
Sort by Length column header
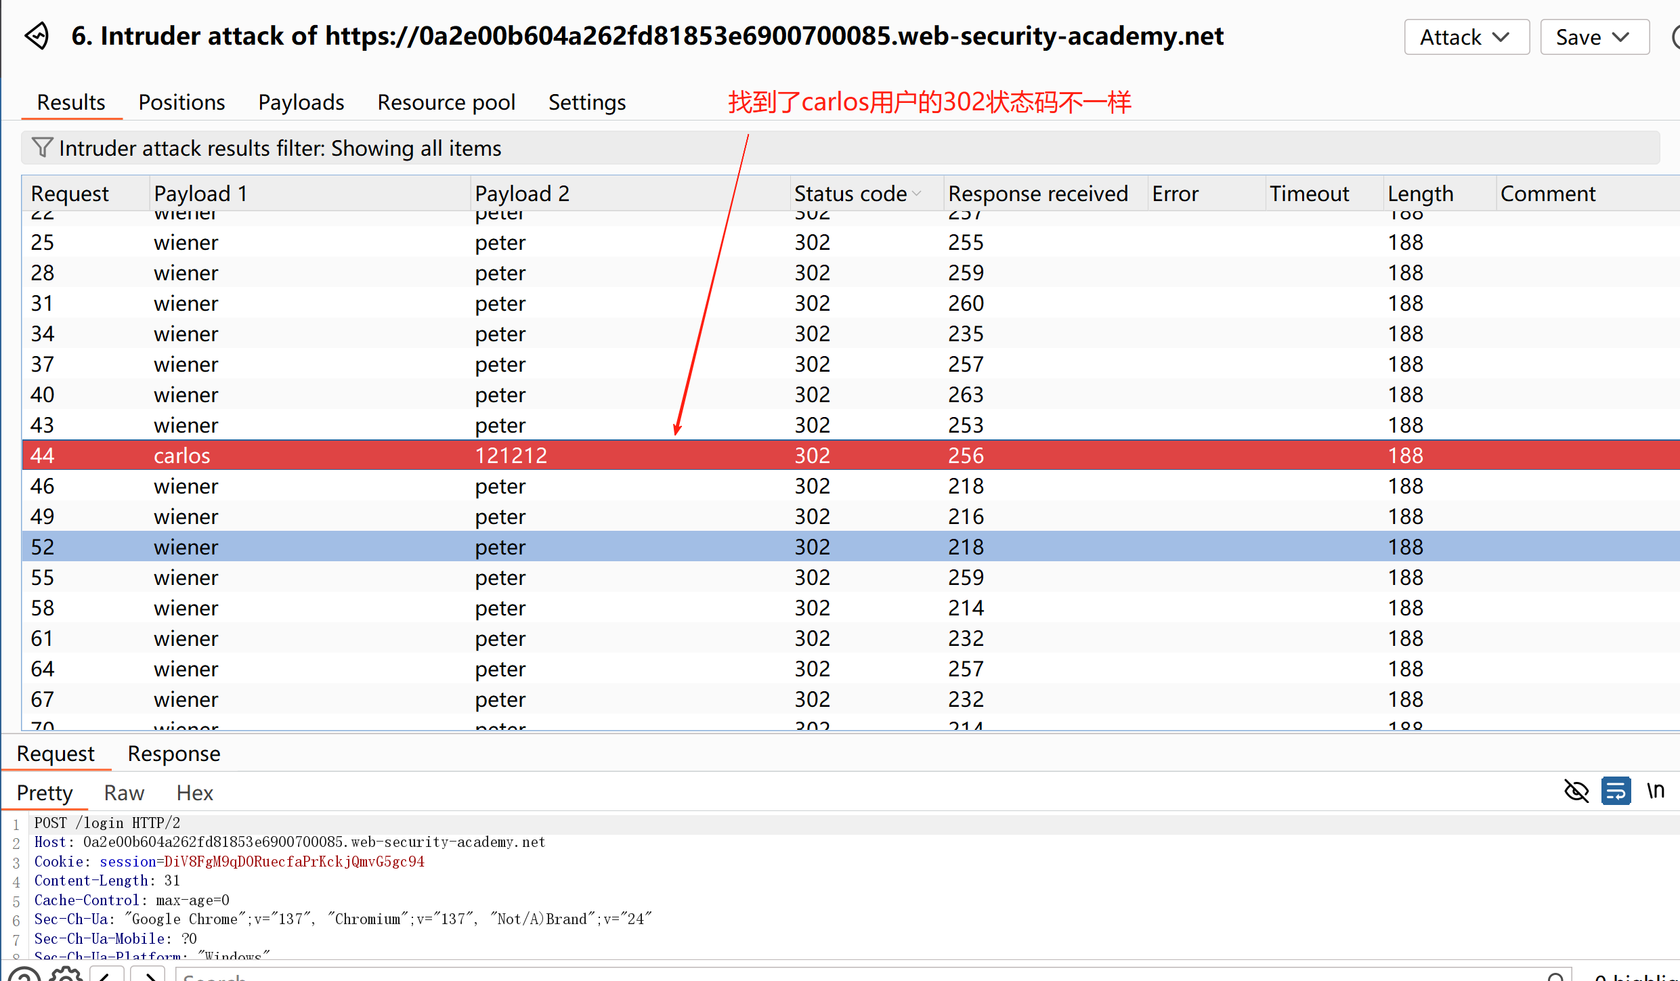coord(1420,194)
